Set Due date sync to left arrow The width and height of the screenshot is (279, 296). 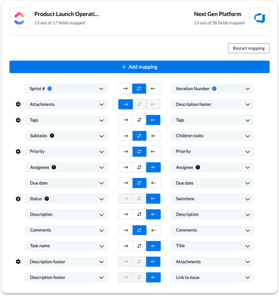[x=153, y=183]
